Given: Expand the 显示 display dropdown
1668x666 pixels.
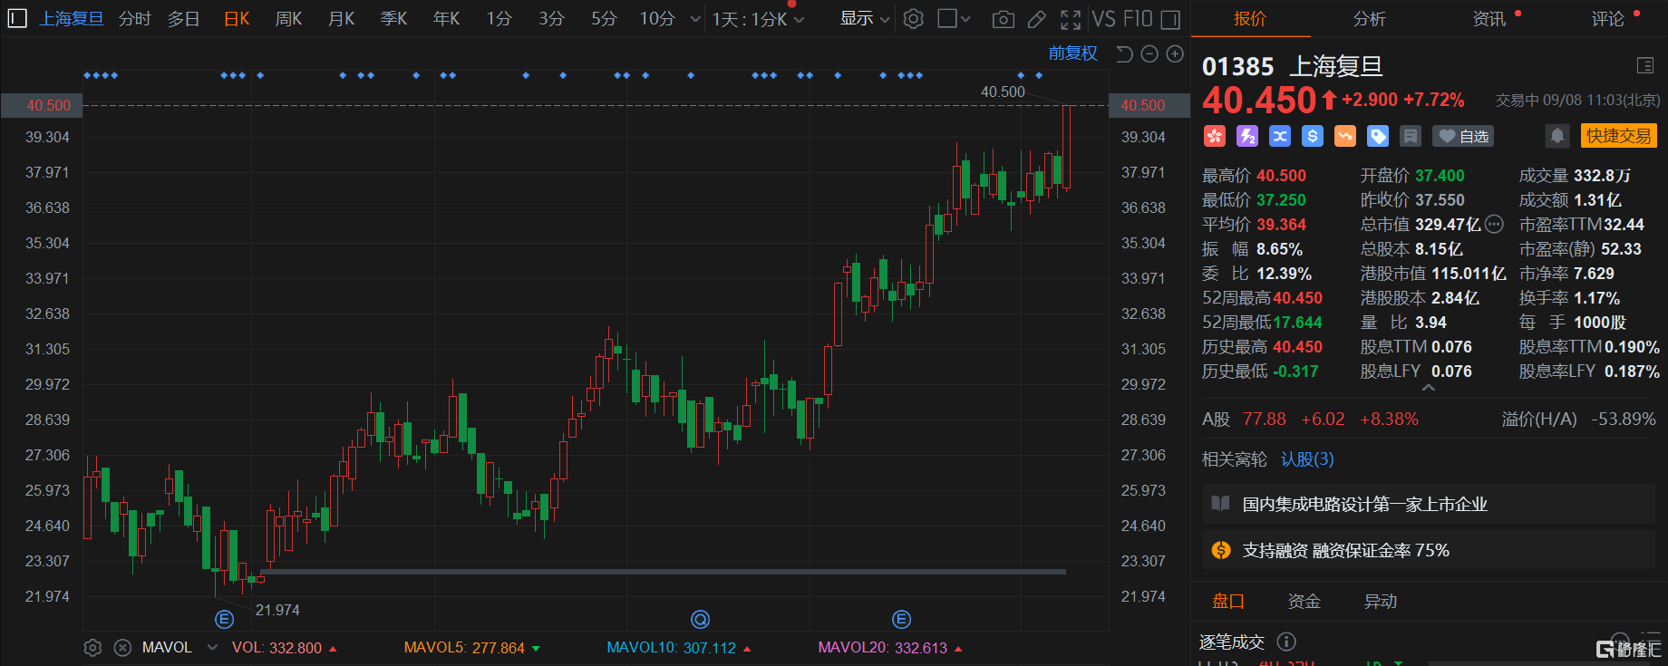Looking at the screenshot, I should 865,19.
